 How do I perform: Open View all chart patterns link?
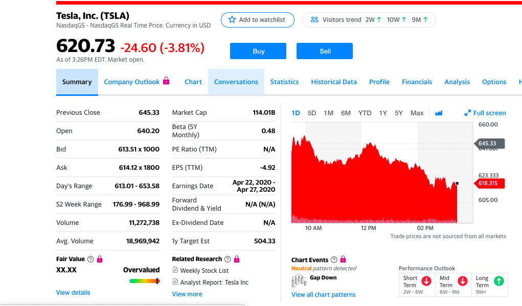click(x=324, y=295)
